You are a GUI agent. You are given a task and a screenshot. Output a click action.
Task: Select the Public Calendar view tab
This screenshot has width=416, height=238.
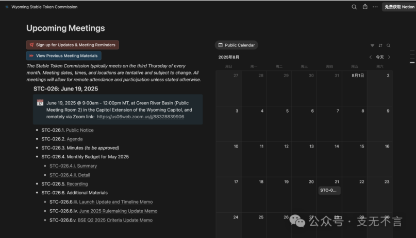point(236,45)
